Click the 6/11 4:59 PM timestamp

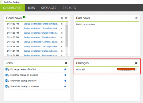click(x=13, y=24)
